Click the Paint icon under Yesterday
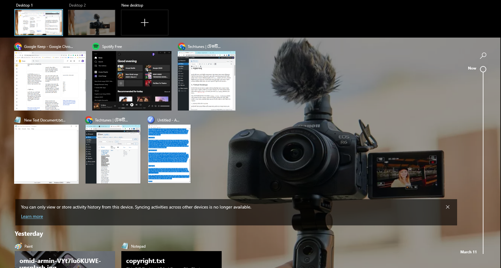The width and height of the screenshot is (501, 268). tap(18, 246)
